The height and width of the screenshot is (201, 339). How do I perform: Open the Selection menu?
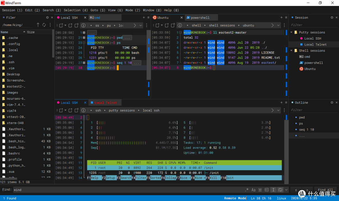[x=75, y=10]
